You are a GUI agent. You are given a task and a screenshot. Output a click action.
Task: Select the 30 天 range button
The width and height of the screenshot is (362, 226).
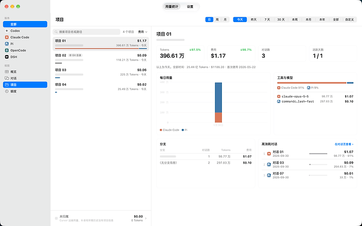coord(281,19)
